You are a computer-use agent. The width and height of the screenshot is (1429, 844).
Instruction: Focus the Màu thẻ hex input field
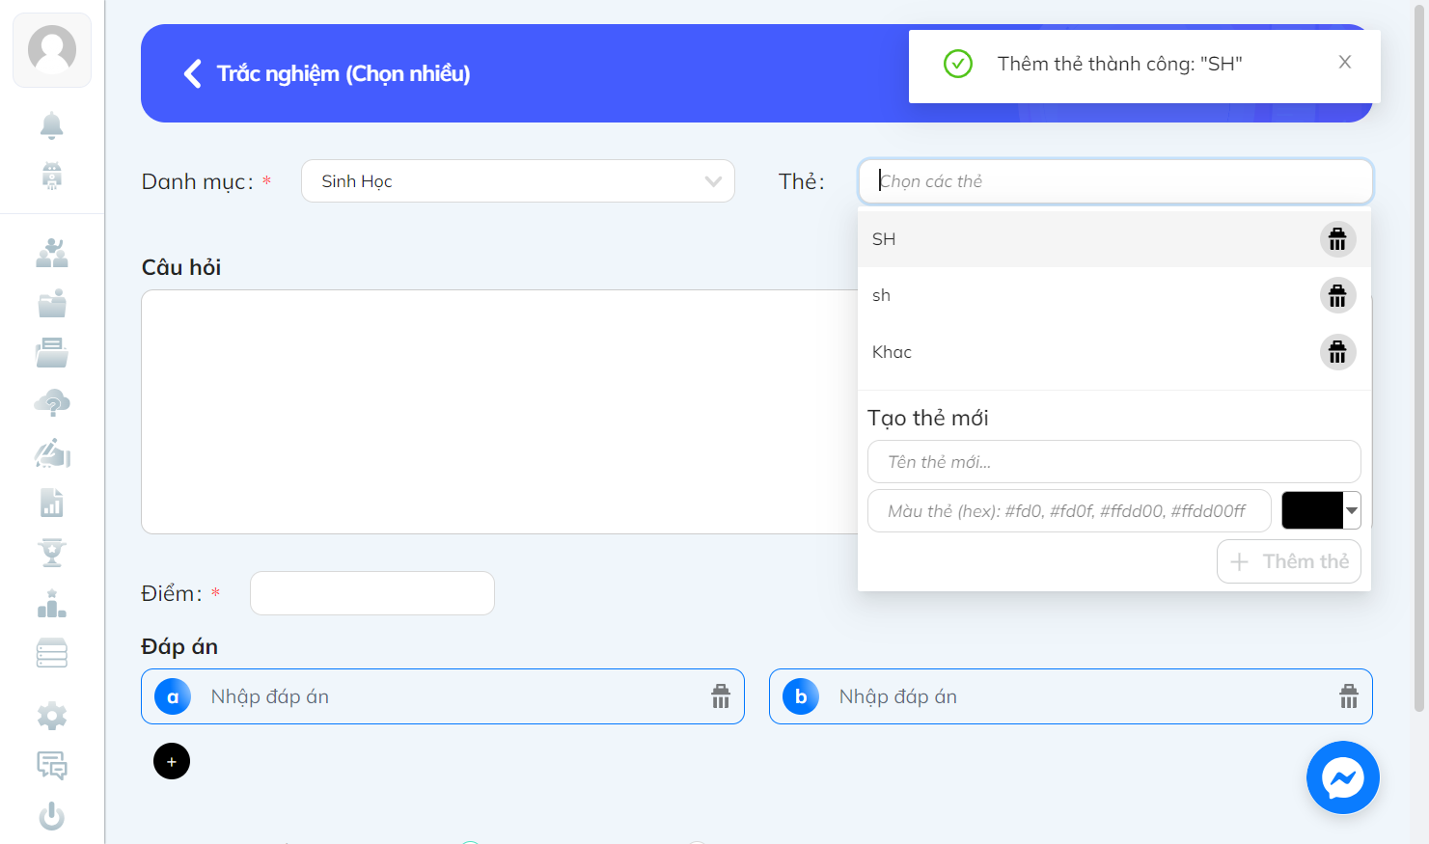coord(1069,511)
